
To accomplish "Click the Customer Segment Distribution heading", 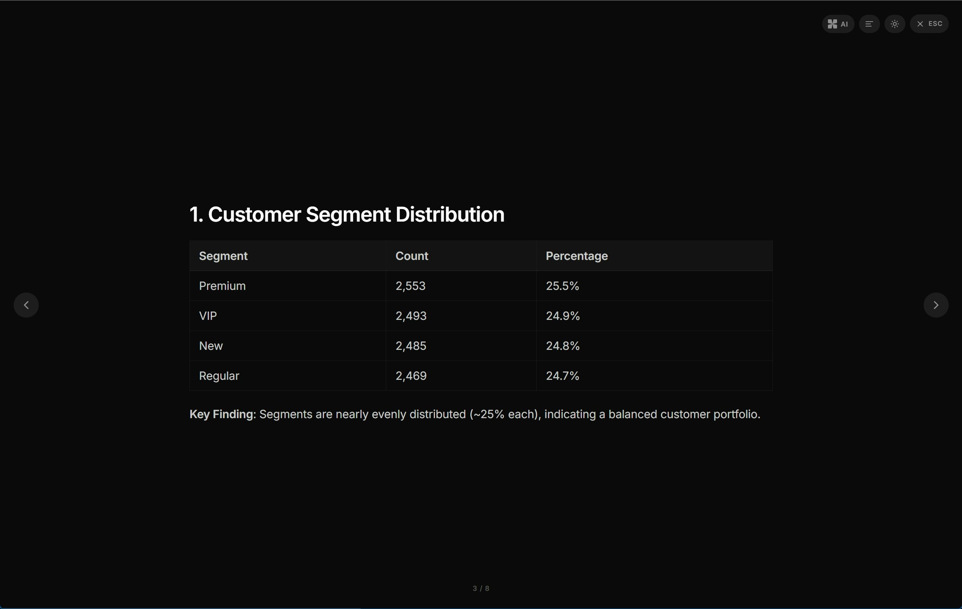I will point(347,215).
